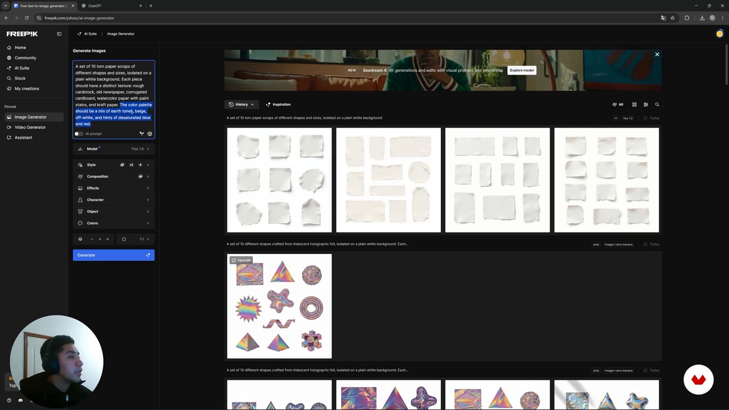Open the prompt enhancer plant icon
Viewport: 729px width, 410px height.
pos(142,134)
